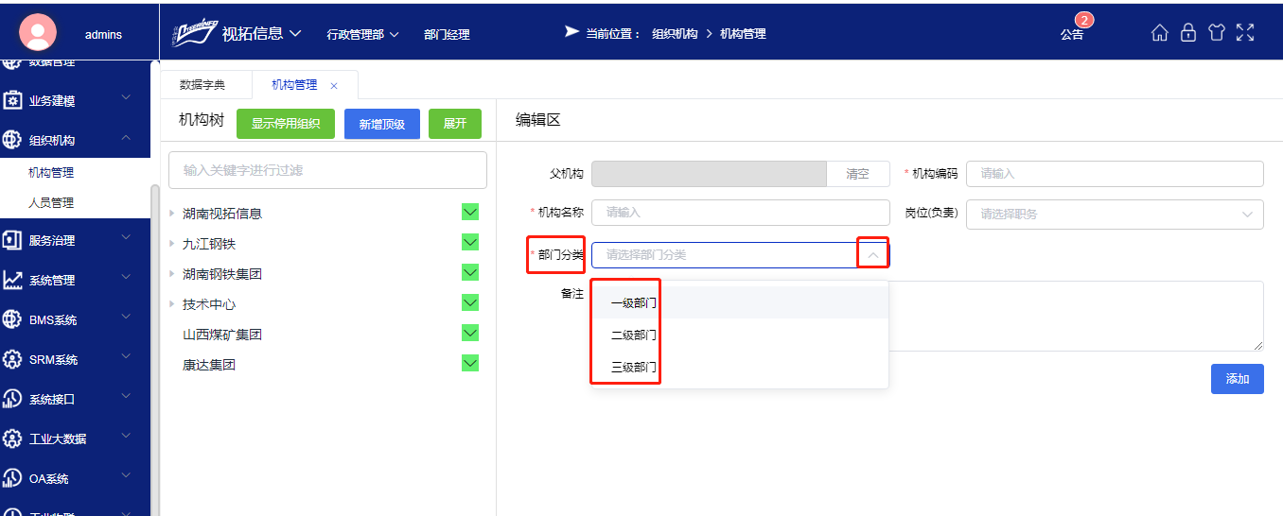The image size is (1283, 516).
Task: Open 公告 notifications with badge 2
Action: (1072, 33)
